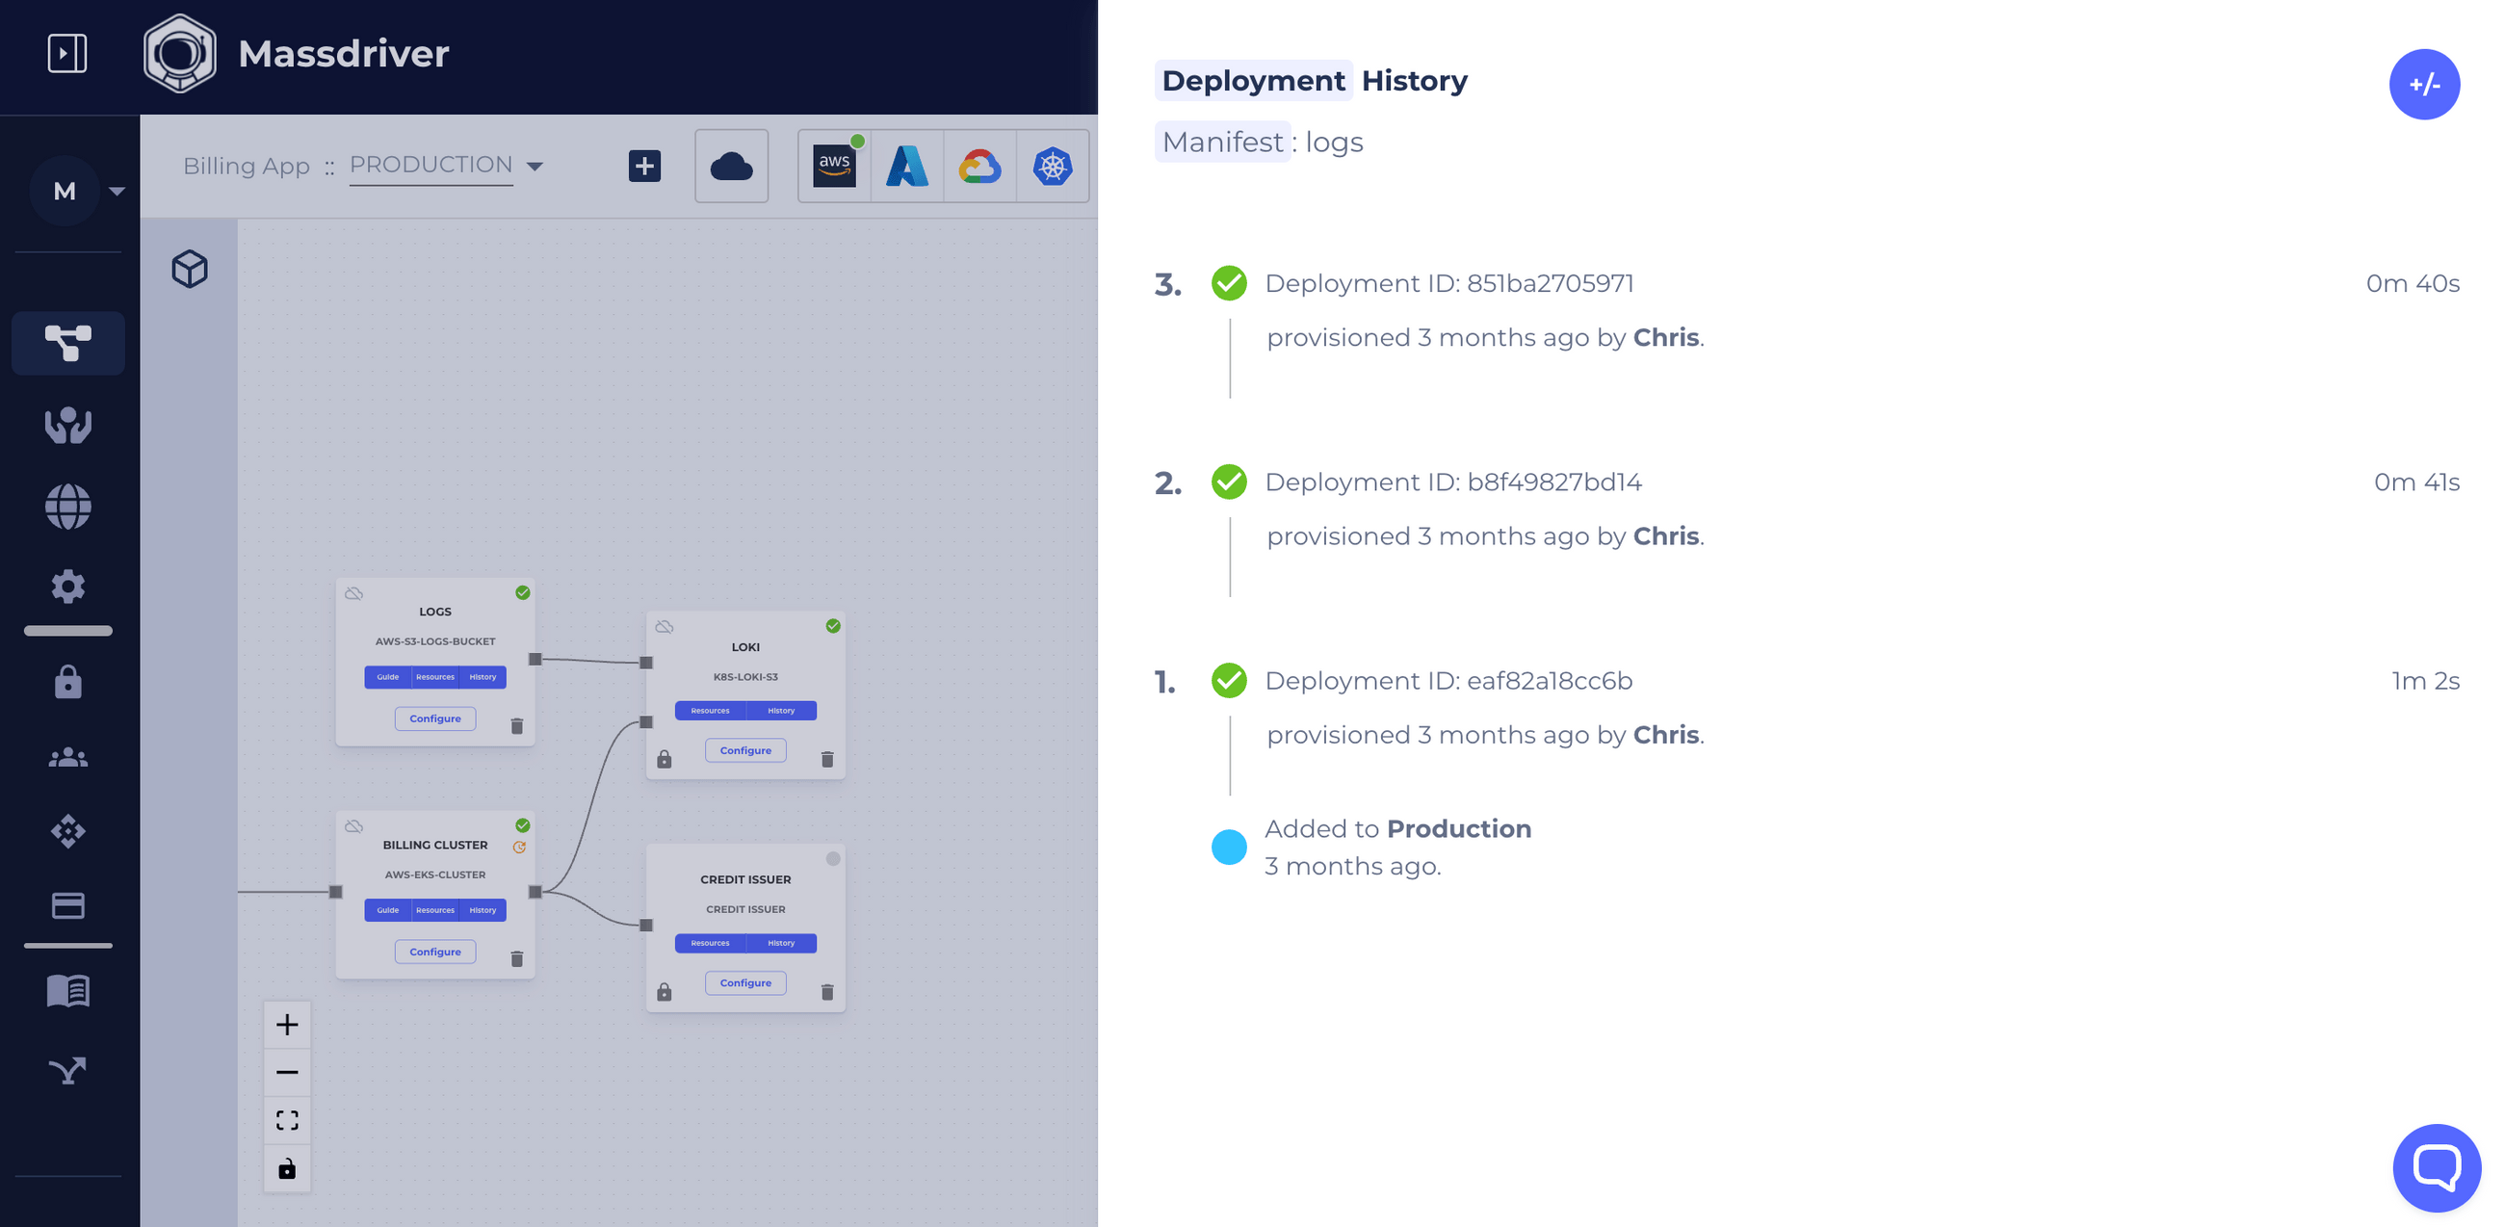Screen dimensions: 2504x1227
Task: Open the AWS credentials icon
Action: pyautogui.click(x=834, y=167)
